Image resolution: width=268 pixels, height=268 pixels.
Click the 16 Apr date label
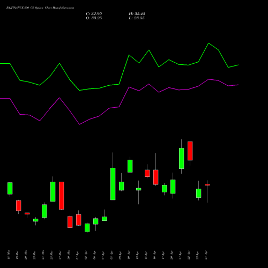tap(154, 255)
